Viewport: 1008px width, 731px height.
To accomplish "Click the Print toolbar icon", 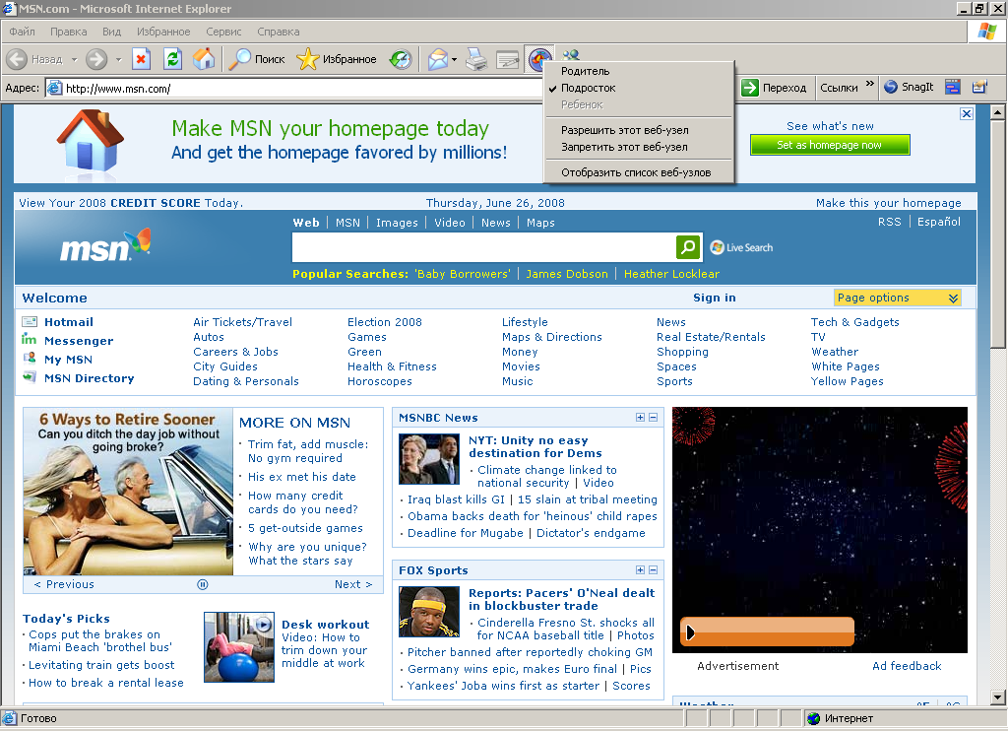I will click(476, 60).
